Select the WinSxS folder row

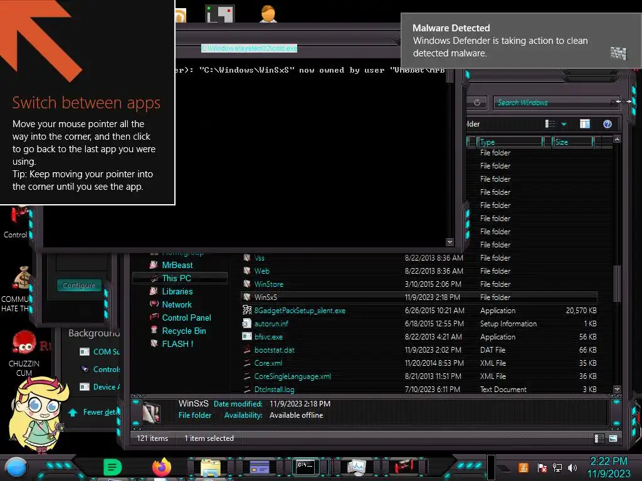tap(419, 297)
